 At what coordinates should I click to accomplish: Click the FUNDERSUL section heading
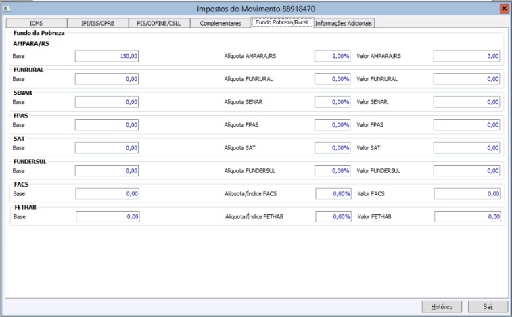pyautogui.click(x=30, y=162)
